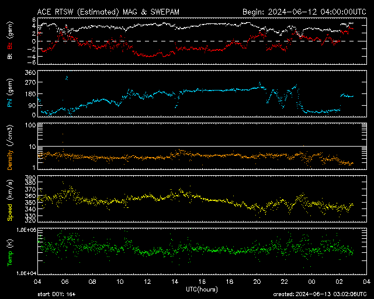
Task: Click the orange 'Density' axis label
Action: pos(10,160)
